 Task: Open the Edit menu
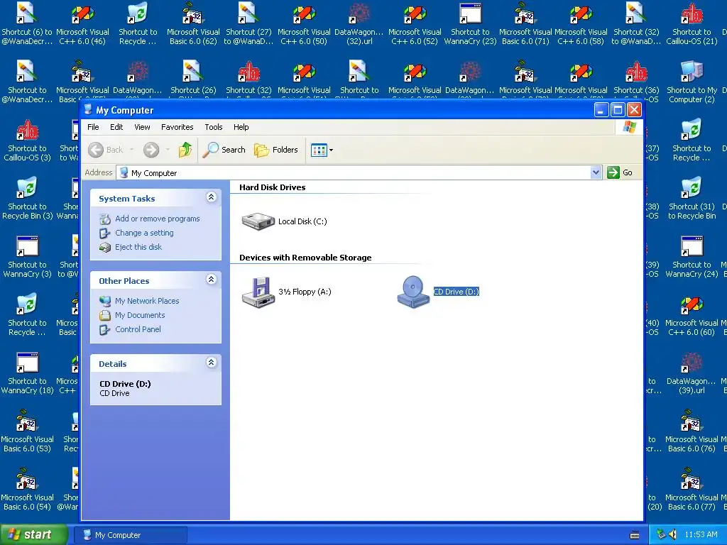pyautogui.click(x=116, y=127)
